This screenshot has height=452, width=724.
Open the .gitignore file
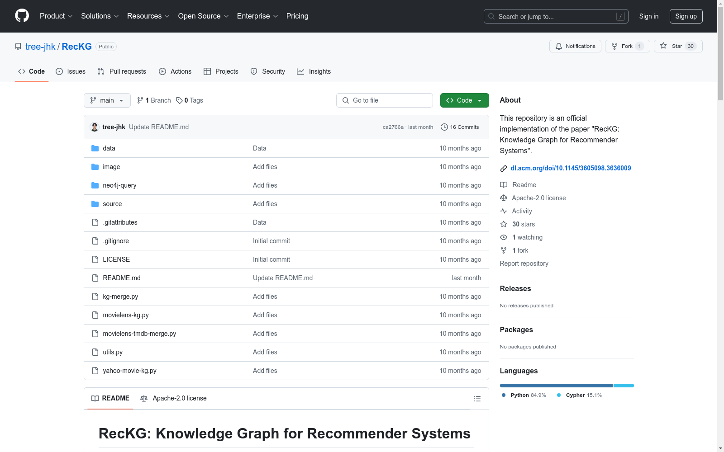(x=116, y=241)
